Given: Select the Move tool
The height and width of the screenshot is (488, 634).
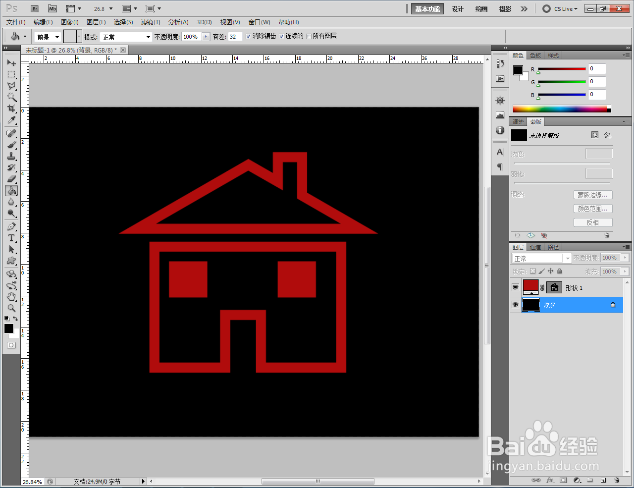Looking at the screenshot, I should point(11,63).
